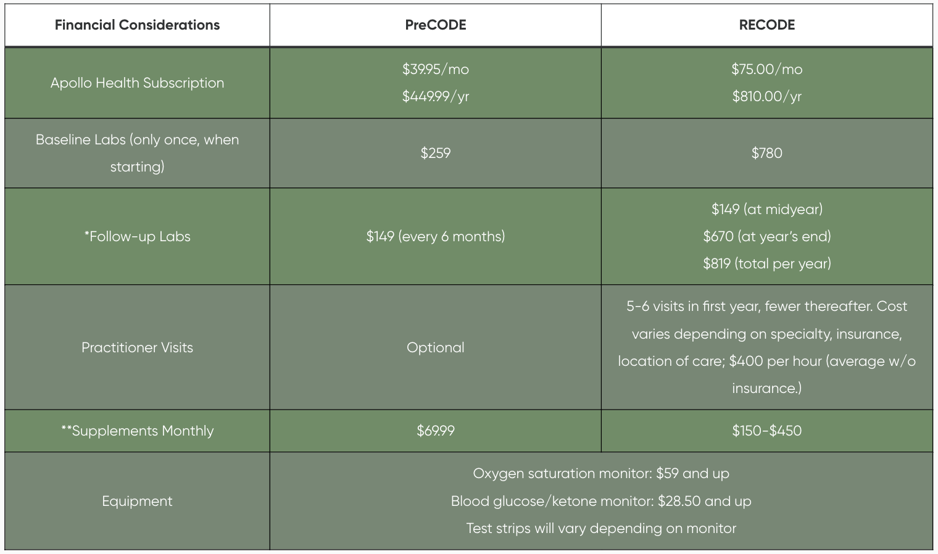Click the $69.99 supplements price

(435, 431)
